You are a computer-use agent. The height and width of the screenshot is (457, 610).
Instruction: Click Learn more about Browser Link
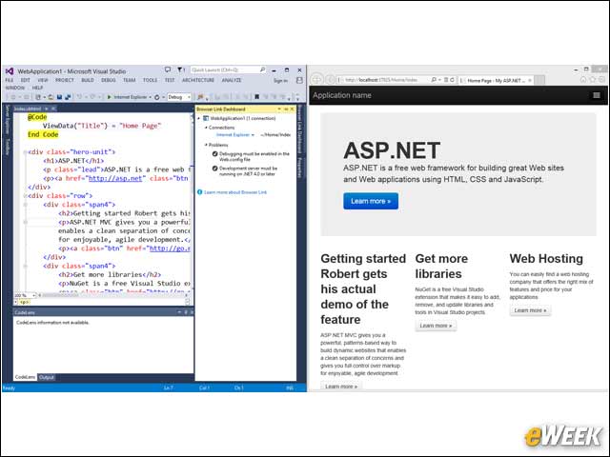[x=235, y=192]
